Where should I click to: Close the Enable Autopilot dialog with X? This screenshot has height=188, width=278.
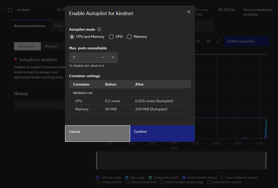[189, 12]
